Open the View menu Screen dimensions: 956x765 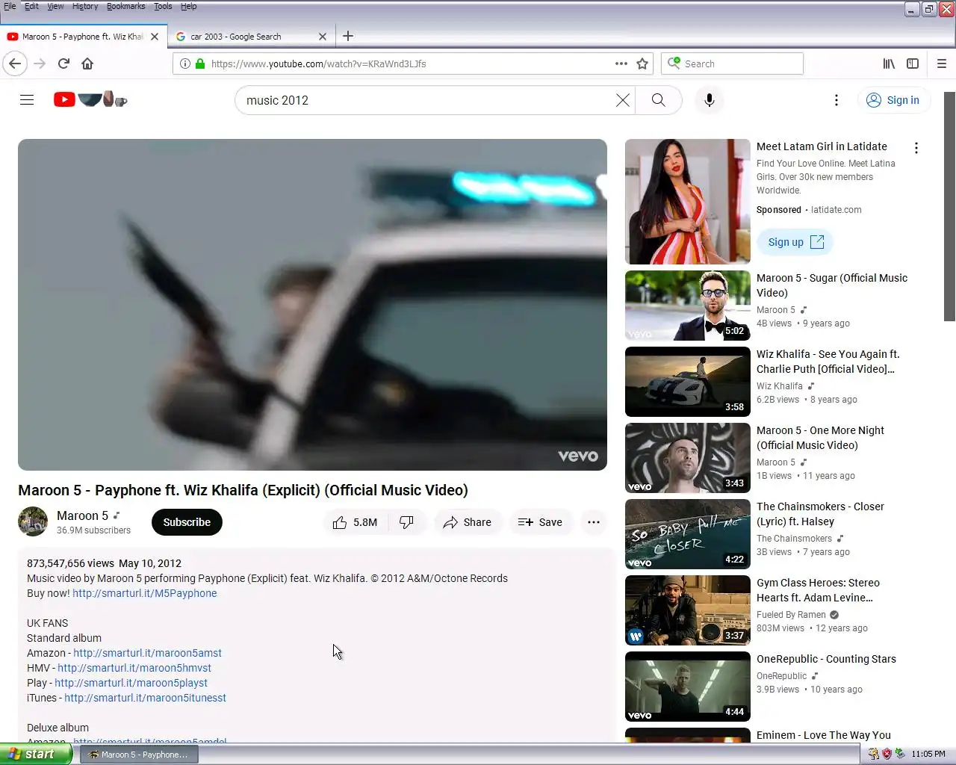pyautogui.click(x=56, y=6)
